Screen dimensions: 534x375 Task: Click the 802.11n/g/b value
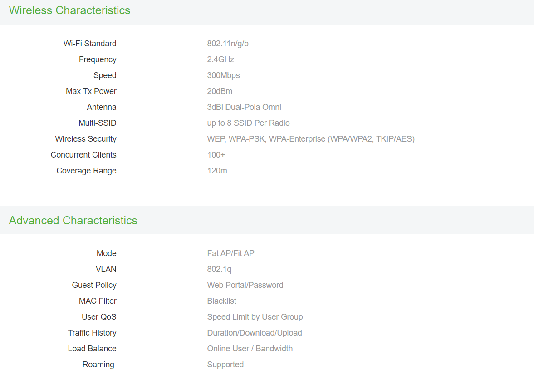(228, 44)
